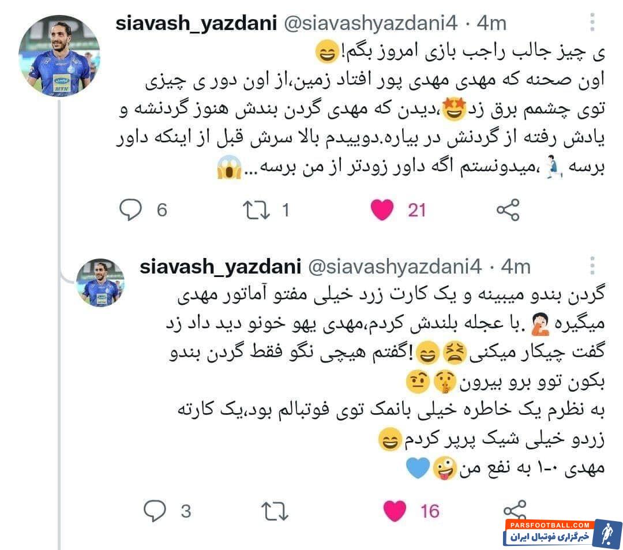Open the first tweet's large profile picture
Screen dimensions: 623x550
click(x=59, y=56)
